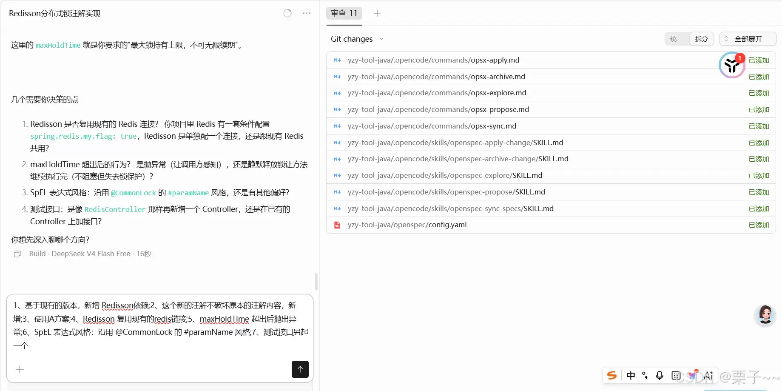Expand the openspec-apply-change/SKILL.md row
The height and width of the screenshot is (391, 782).
(x=551, y=143)
